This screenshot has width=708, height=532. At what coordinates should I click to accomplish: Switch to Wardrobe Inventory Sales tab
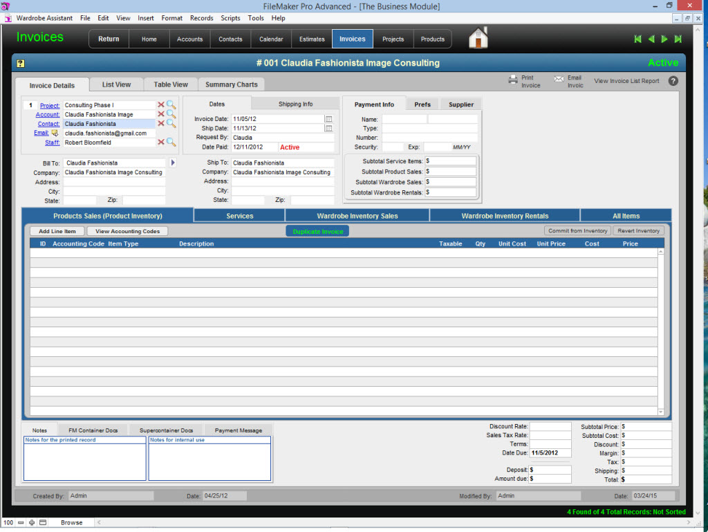pyautogui.click(x=357, y=216)
